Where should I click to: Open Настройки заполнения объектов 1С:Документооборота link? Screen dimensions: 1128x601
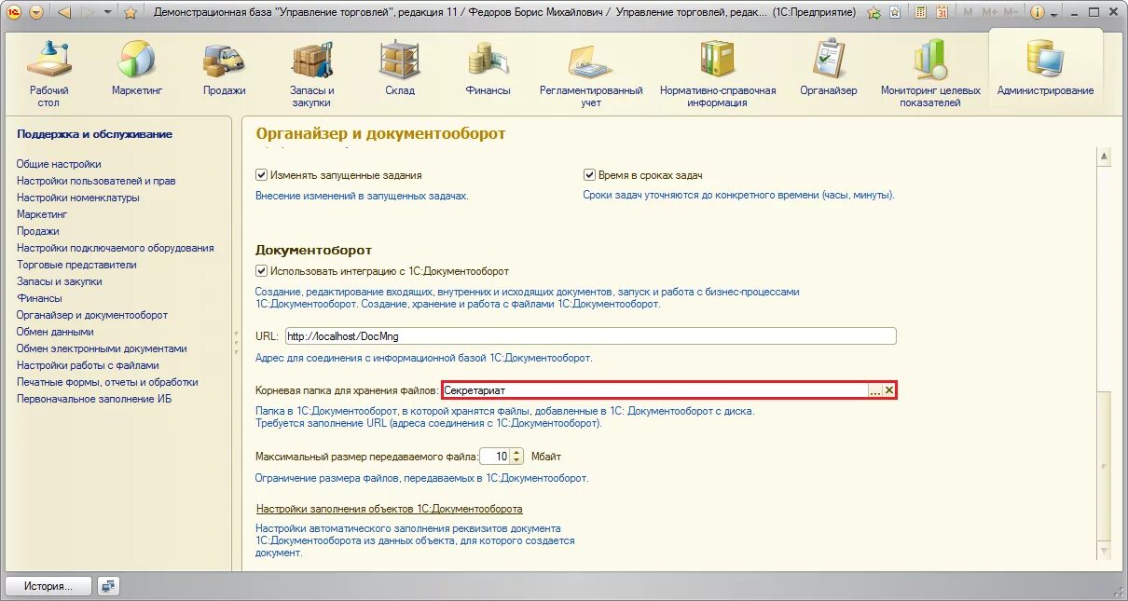coord(389,509)
